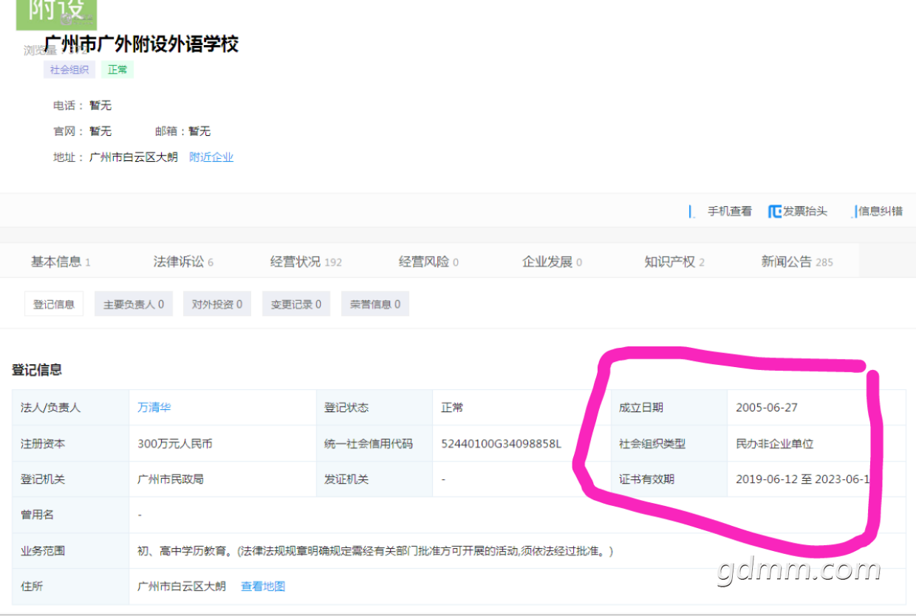Viewport: 916px width, 616px height.
Task: Select the 对外投资 0 sub-tab button
Action: (217, 304)
